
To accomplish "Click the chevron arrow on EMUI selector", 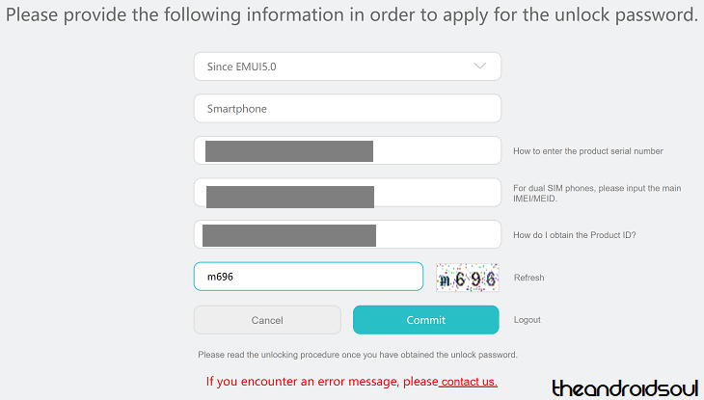I will point(480,67).
